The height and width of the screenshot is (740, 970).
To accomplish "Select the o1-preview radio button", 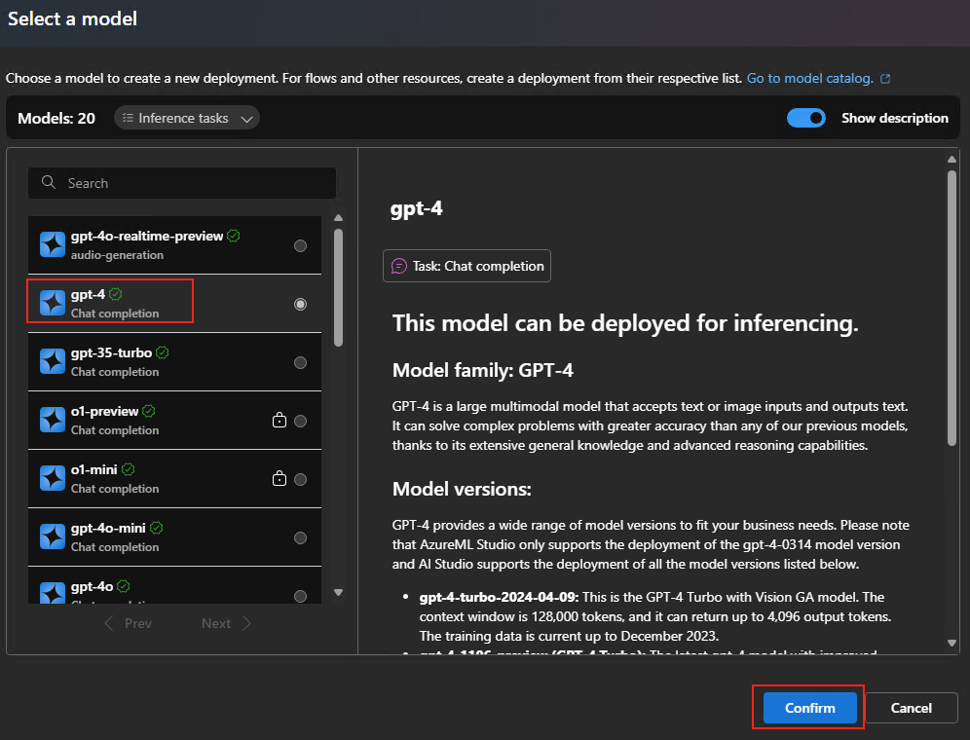I will [301, 421].
